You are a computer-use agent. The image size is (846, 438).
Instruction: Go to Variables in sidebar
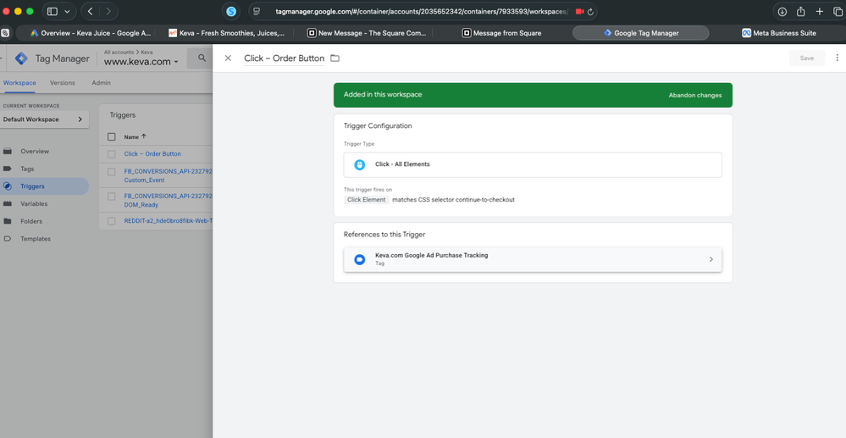tap(34, 203)
